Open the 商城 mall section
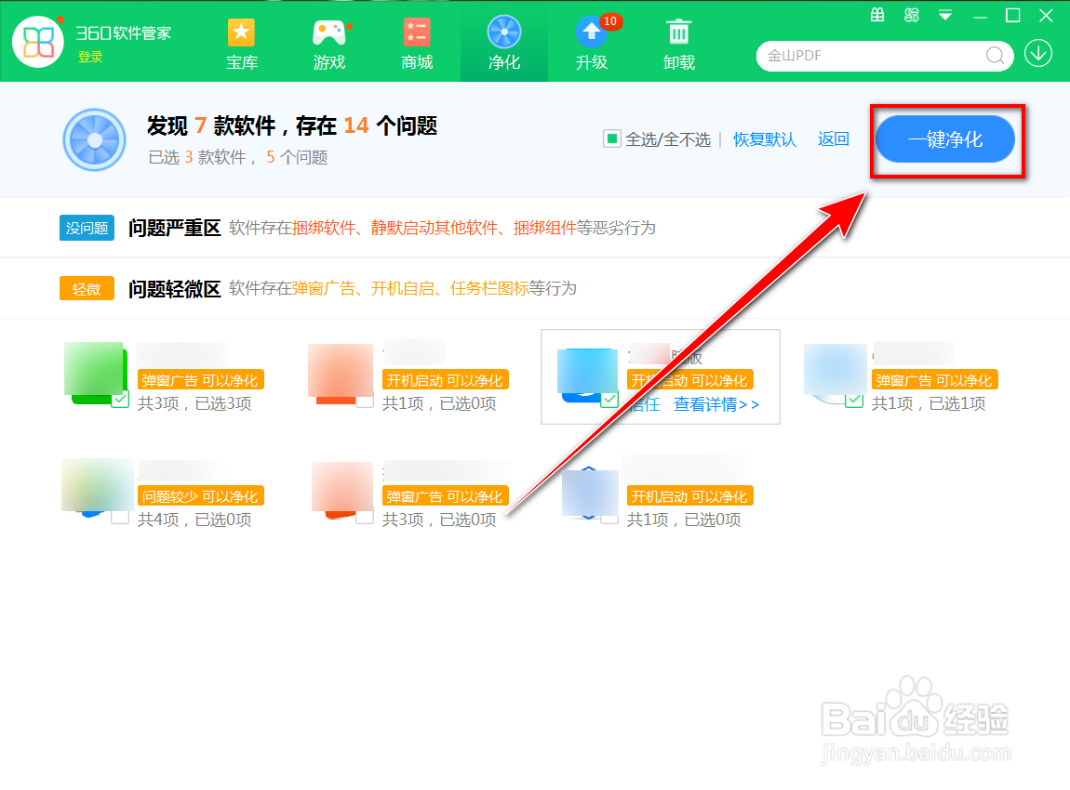 click(416, 42)
